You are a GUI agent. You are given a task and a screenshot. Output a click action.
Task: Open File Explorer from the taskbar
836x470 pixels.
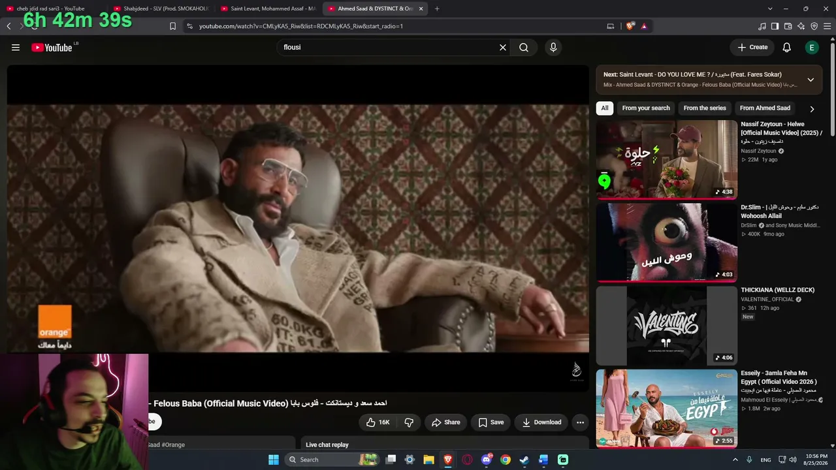point(428,460)
